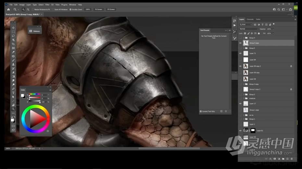Select the Lasso tool
This screenshot has width=302, height=169.
pos(13,36)
